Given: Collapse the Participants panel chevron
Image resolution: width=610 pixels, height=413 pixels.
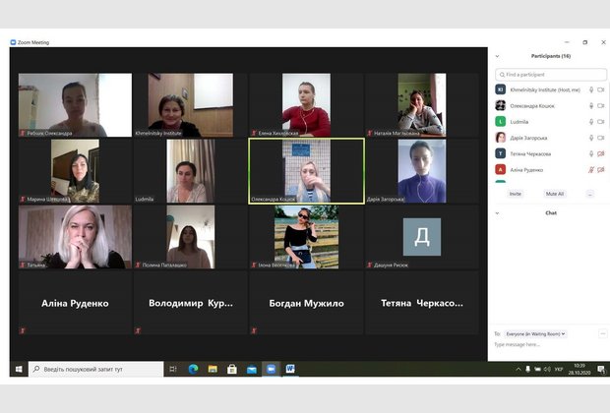Looking at the screenshot, I should 497,56.
